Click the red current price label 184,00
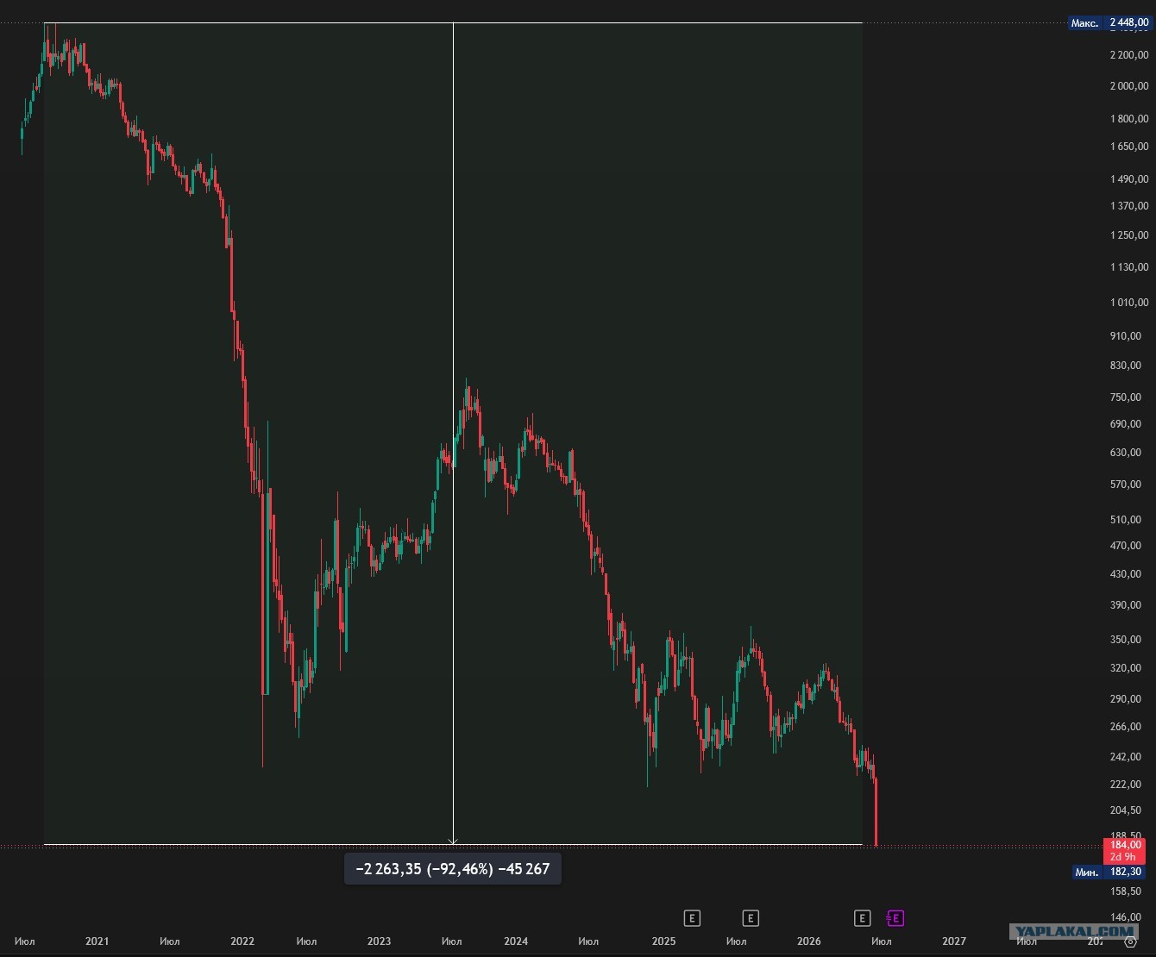 1125,851
